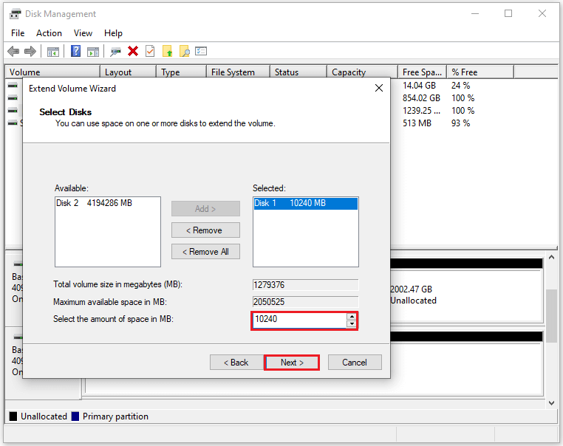Click the Next > button
This screenshot has width=563, height=446.
pyautogui.click(x=292, y=363)
